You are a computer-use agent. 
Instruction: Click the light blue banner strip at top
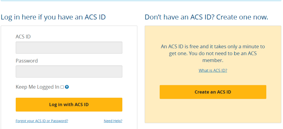click(x=141, y=1)
